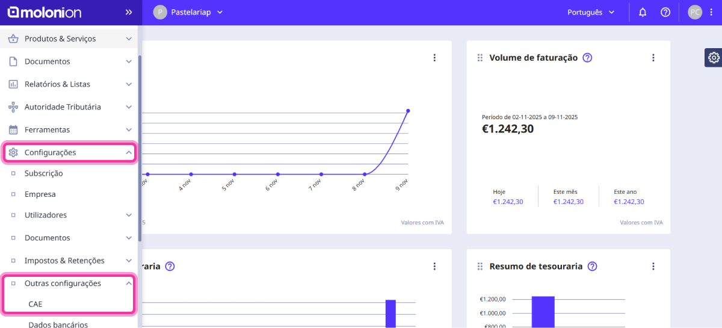
Task: Open the notifications bell
Action: pos(643,12)
